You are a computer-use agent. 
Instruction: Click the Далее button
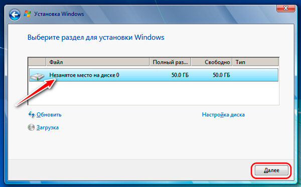click(271, 170)
